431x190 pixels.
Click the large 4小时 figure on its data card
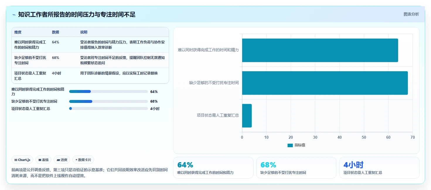353,165
